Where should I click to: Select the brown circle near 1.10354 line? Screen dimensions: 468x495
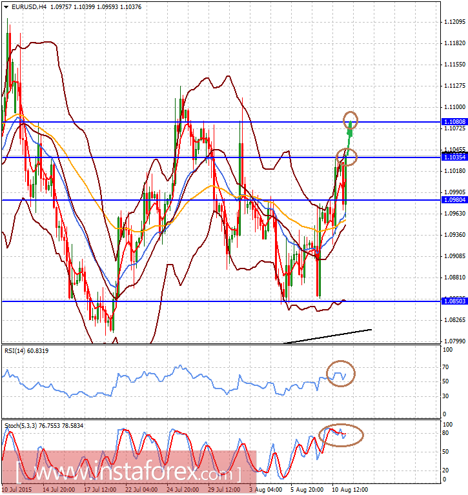[347, 156]
